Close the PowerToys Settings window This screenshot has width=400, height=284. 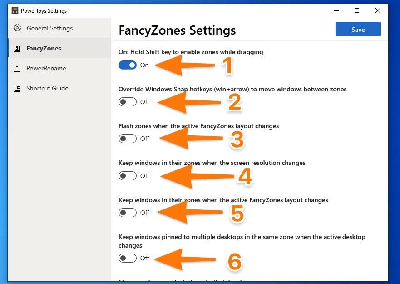click(378, 10)
